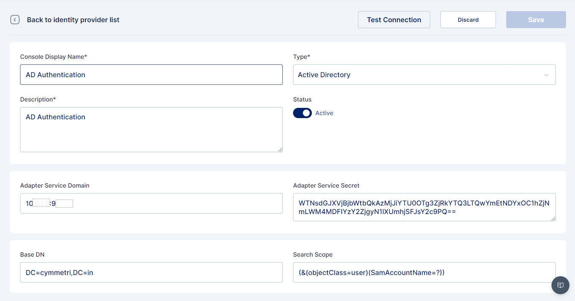Save the identity provider settings
Screen dimensions: 575x301
click(536, 20)
